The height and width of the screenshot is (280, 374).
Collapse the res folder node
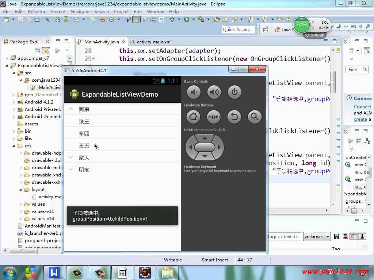click(x=14, y=146)
